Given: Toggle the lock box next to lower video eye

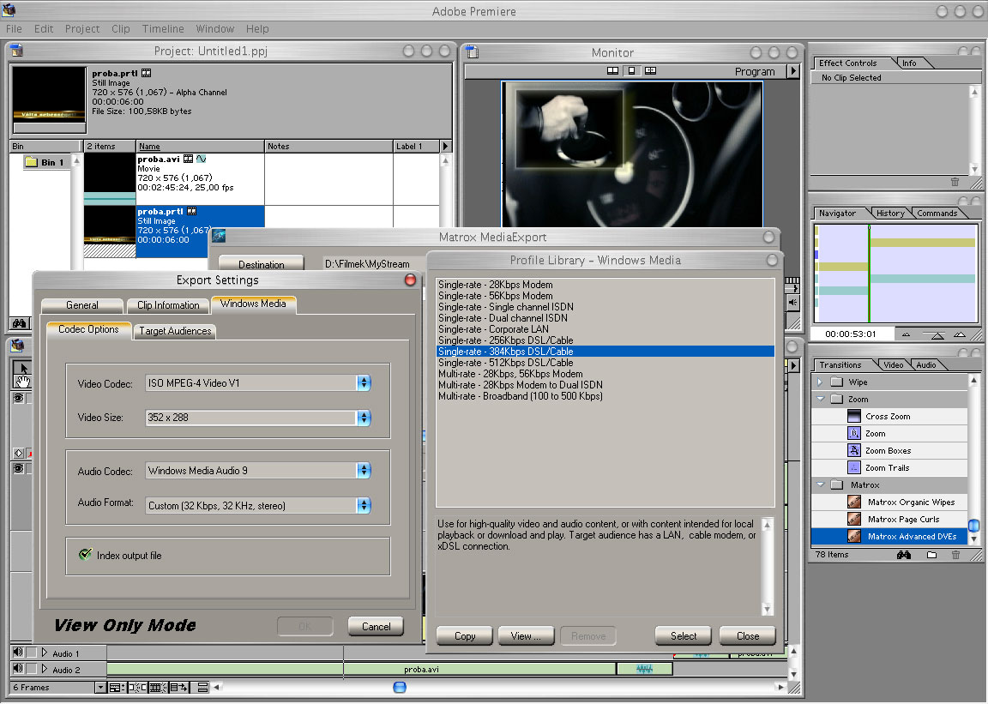Looking at the screenshot, I should (x=29, y=468).
